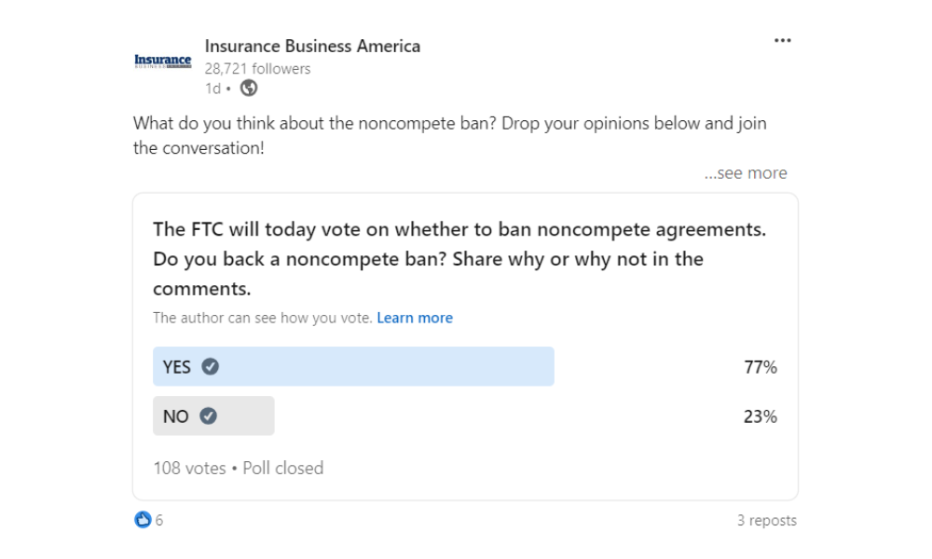The height and width of the screenshot is (559, 932).
Task: Select the NO poll option bar
Action: [213, 416]
